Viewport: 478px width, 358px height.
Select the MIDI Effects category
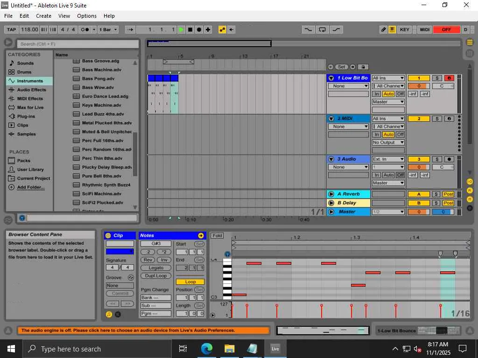click(29, 99)
